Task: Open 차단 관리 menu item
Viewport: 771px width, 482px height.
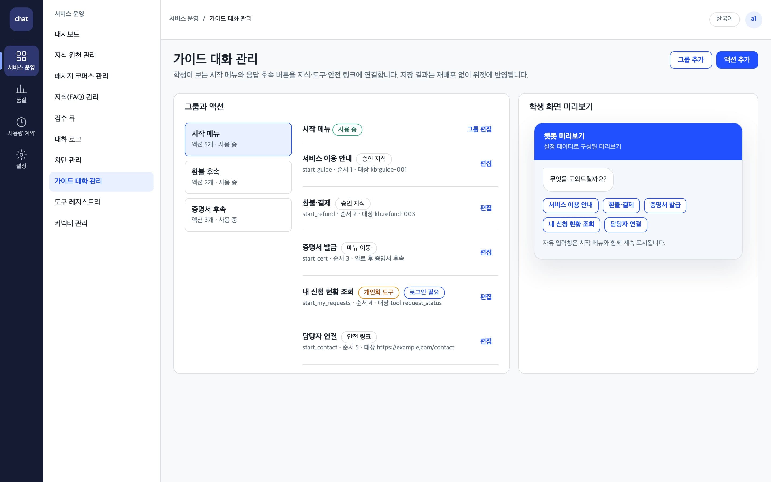Action: coord(101,160)
